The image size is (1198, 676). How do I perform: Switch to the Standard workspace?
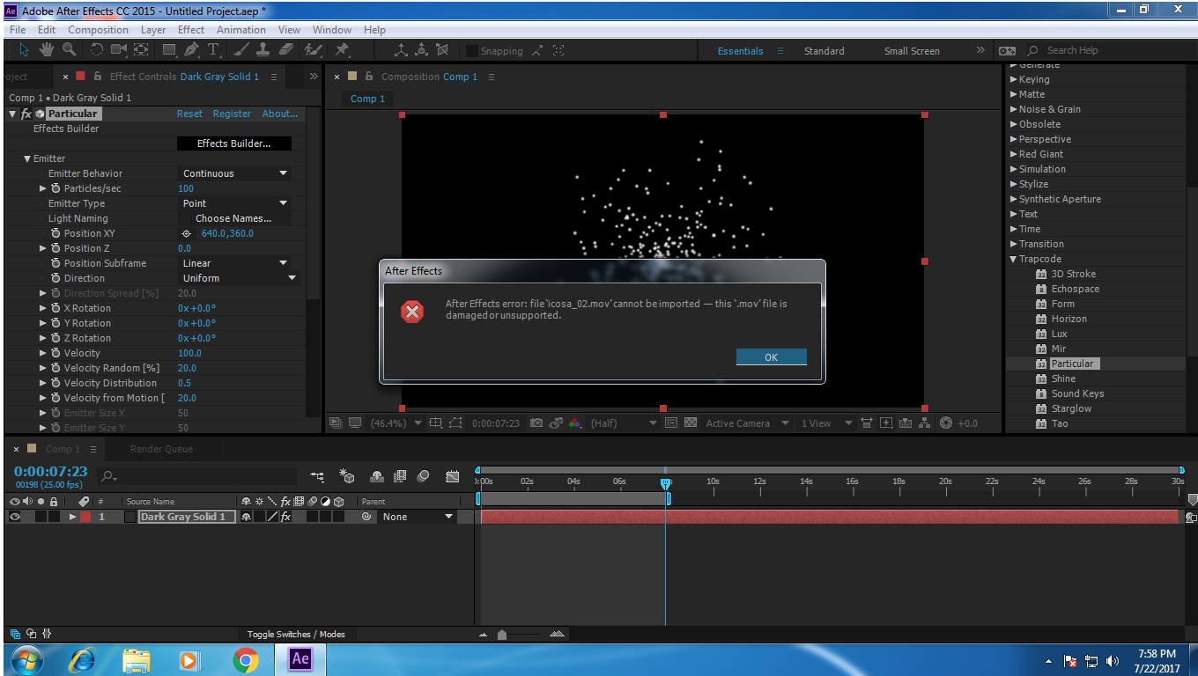pos(825,51)
